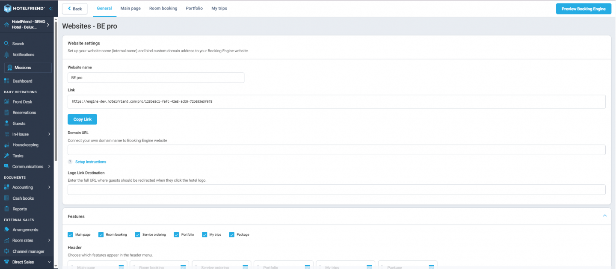This screenshot has width=616, height=269.
Task: Open the Setup instructions link
Action: pyautogui.click(x=91, y=162)
